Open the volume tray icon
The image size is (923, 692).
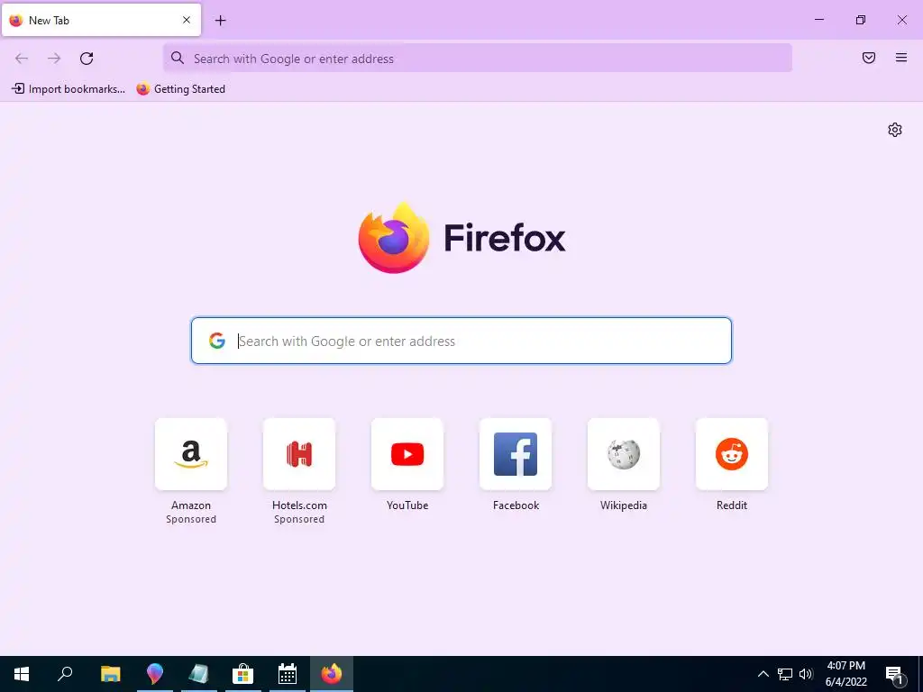coord(806,674)
